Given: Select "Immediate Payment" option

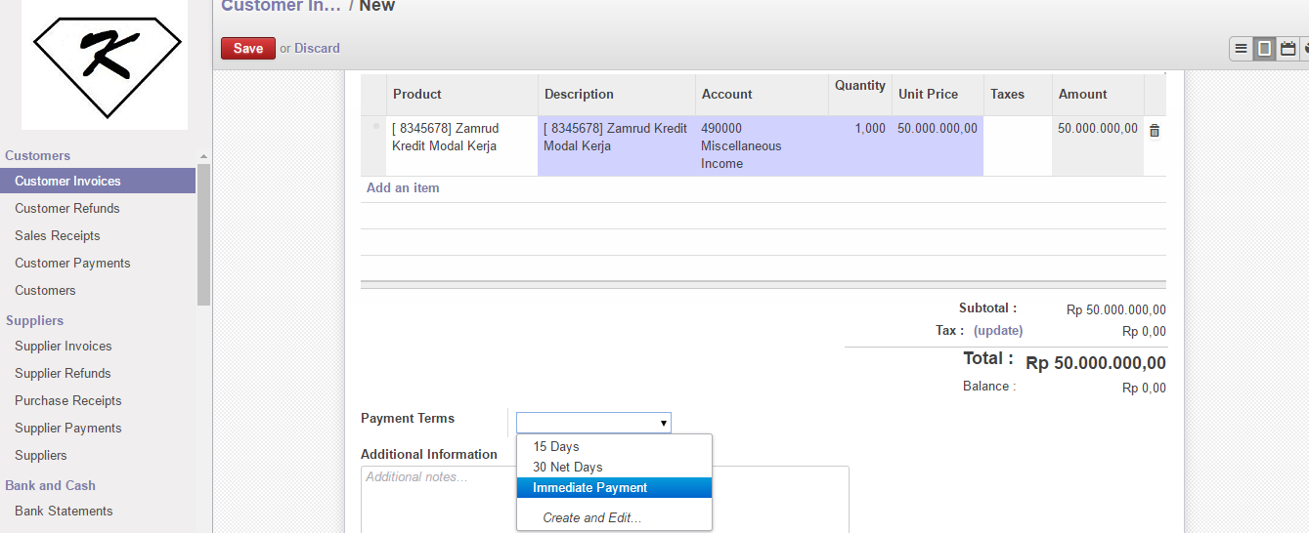Looking at the screenshot, I should (x=590, y=488).
